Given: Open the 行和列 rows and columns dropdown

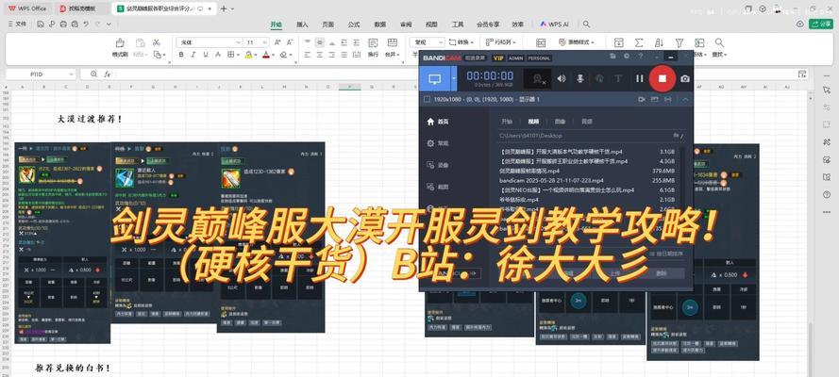Looking at the screenshot, I should pos(501,42).
